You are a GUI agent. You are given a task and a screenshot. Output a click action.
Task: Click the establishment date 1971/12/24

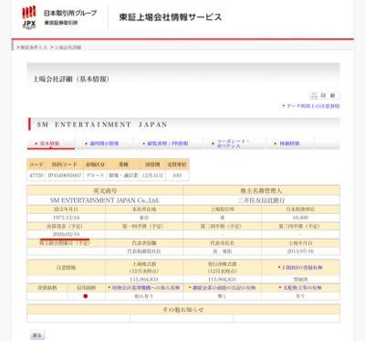[67, 218]
